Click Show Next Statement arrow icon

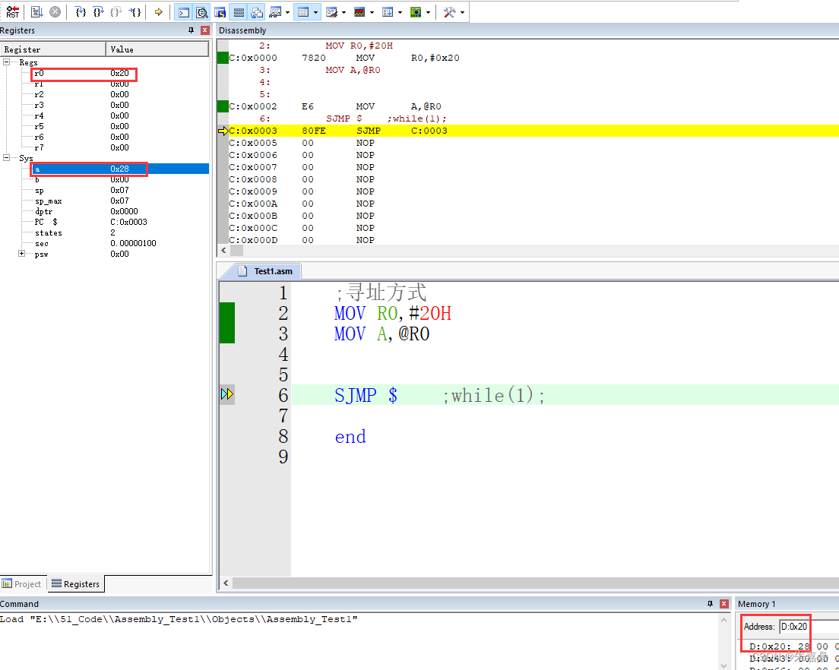pos(158,11)
